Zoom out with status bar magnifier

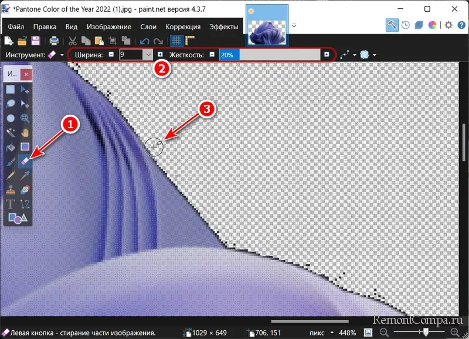tap(384, 332)
